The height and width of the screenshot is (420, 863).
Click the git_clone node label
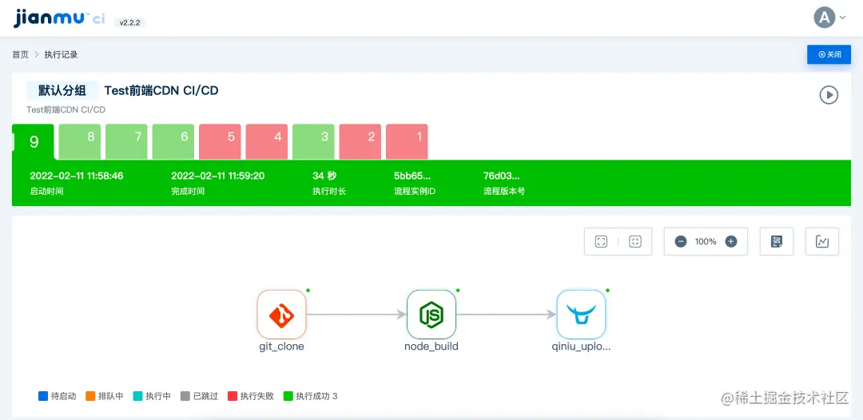[282, 347]
